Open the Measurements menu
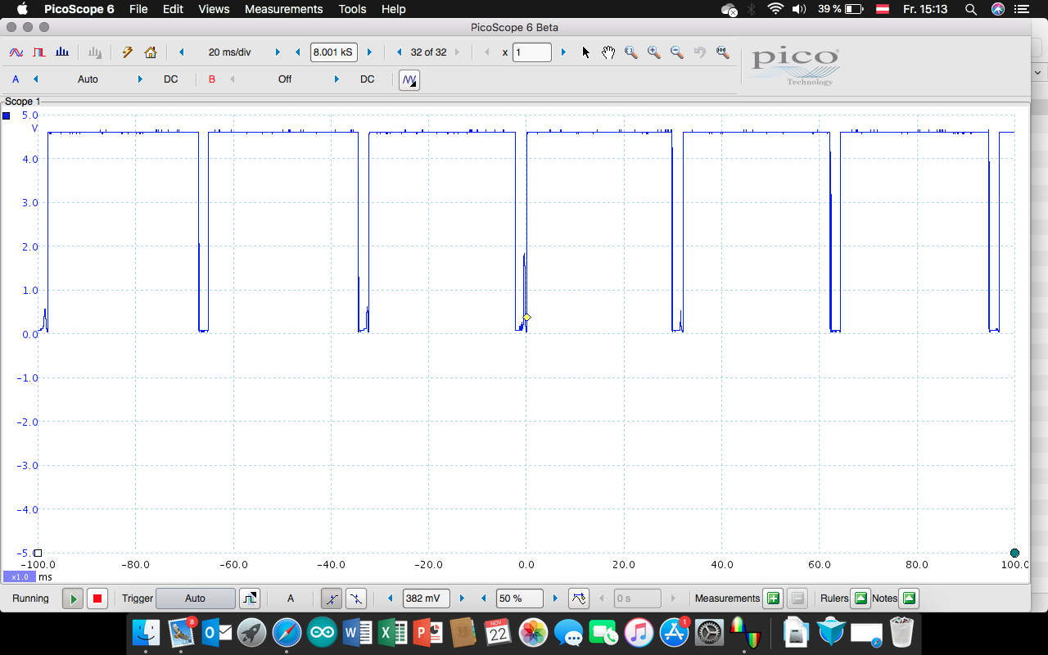The height and width of the screenshot is (655, 1048). [283, 9]
